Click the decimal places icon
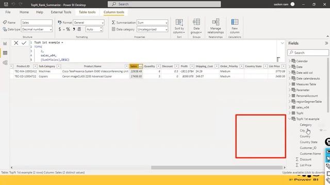Viewport: 330px width, 185px height. 79,29
